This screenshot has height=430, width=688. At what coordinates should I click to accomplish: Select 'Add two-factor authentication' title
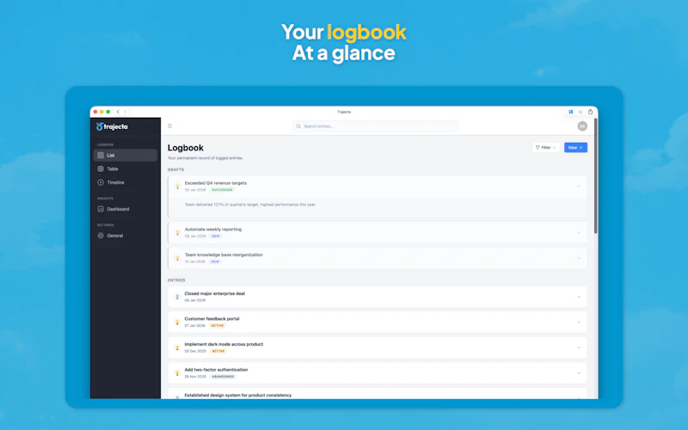tap(216, 370)
